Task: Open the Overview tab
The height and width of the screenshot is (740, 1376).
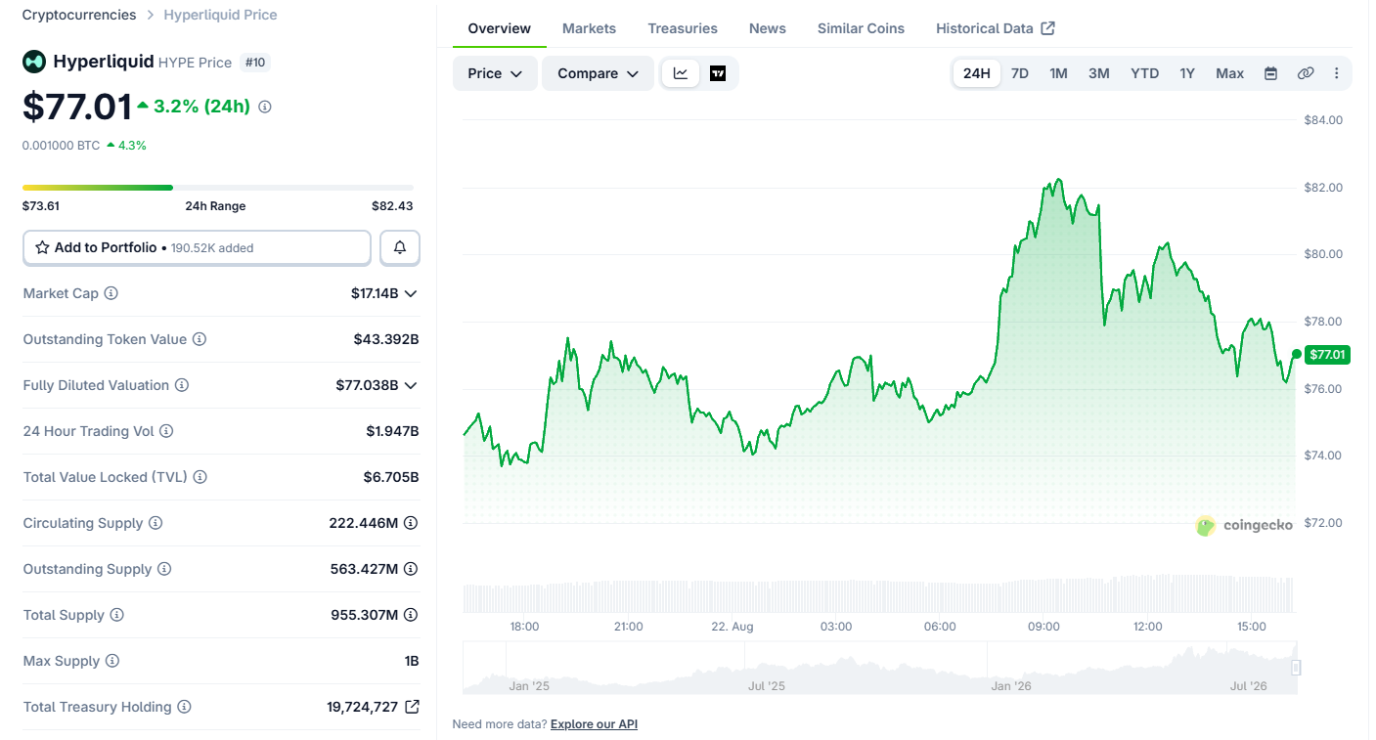Action: tap(500, 28)
